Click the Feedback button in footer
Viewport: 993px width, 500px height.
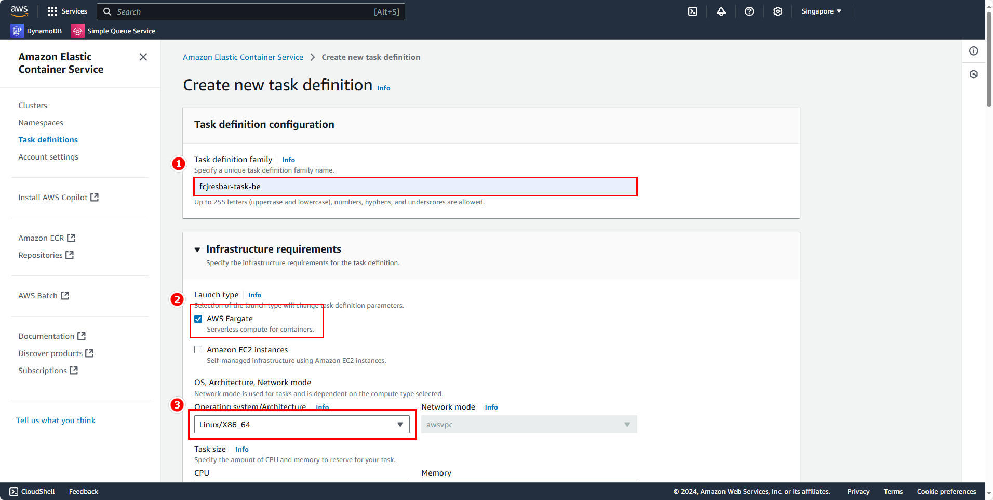pyautogui.click(x=84, y=492)
